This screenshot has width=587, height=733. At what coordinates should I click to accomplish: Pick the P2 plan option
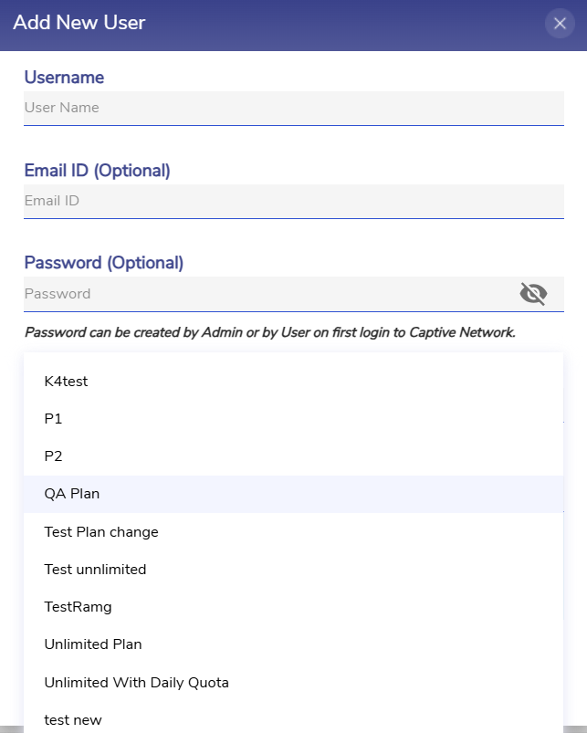53,456
